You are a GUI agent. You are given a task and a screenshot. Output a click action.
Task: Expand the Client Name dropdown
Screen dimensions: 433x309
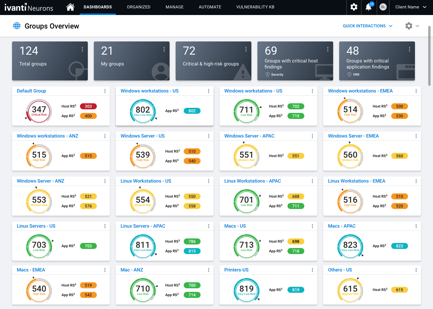410,7
